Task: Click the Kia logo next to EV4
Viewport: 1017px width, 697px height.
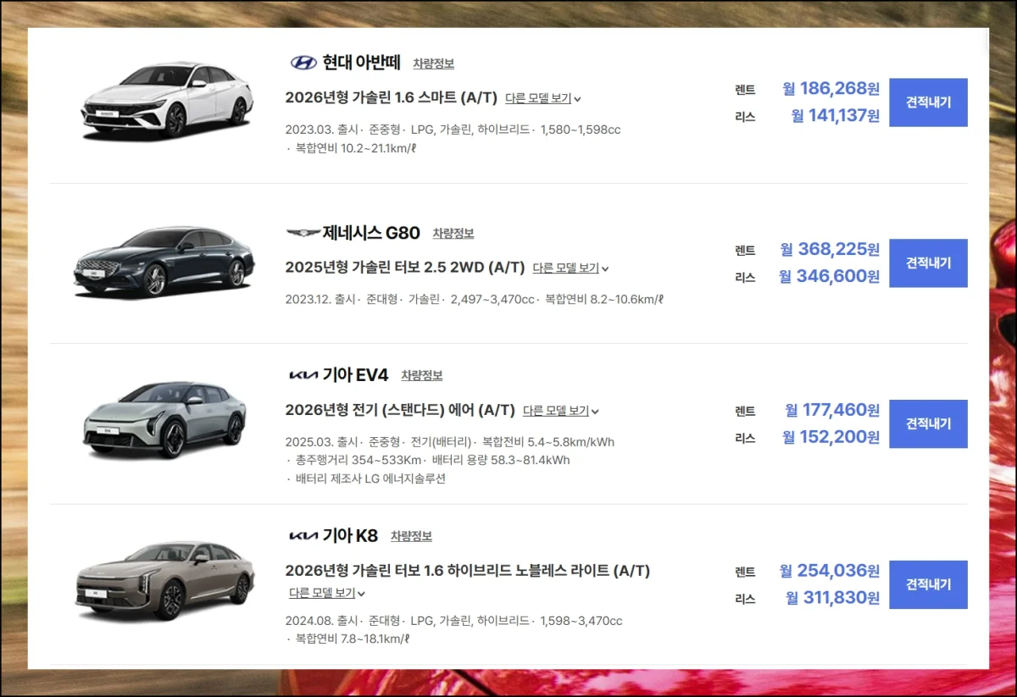Action: 303,375
